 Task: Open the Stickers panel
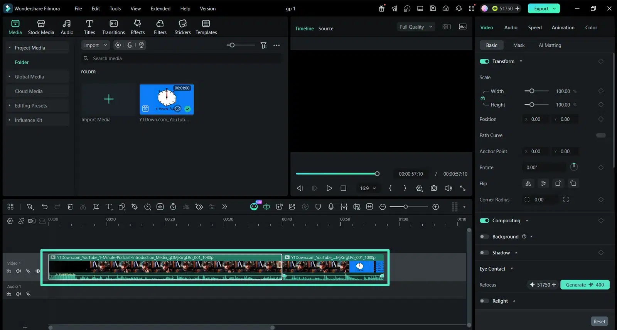point(182,27)
